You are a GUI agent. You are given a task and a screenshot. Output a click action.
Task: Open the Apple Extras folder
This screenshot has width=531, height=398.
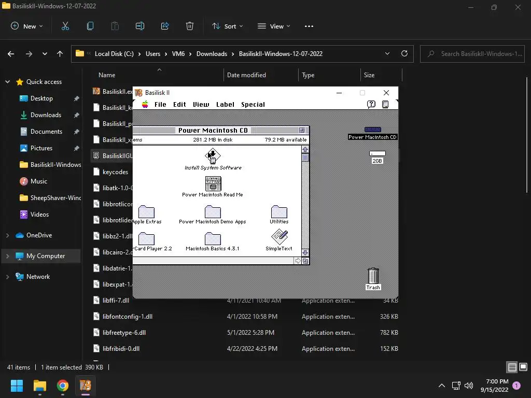[x=146, y=211]
